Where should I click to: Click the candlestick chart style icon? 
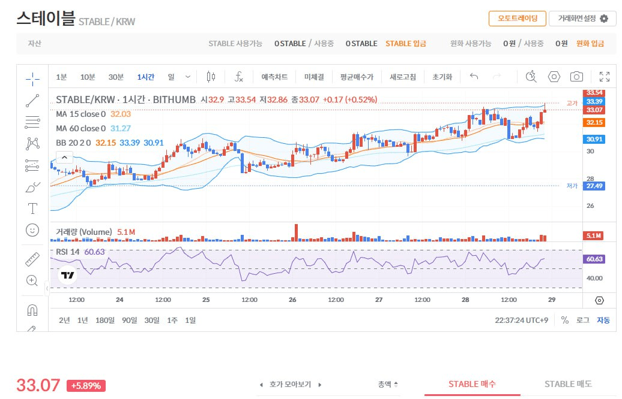[210, 77]
